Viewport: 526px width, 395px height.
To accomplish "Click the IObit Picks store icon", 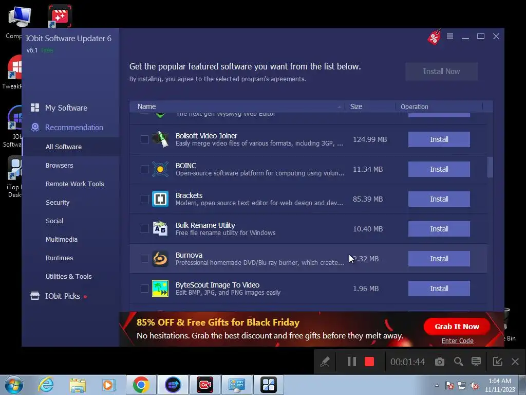I will 35,296.
